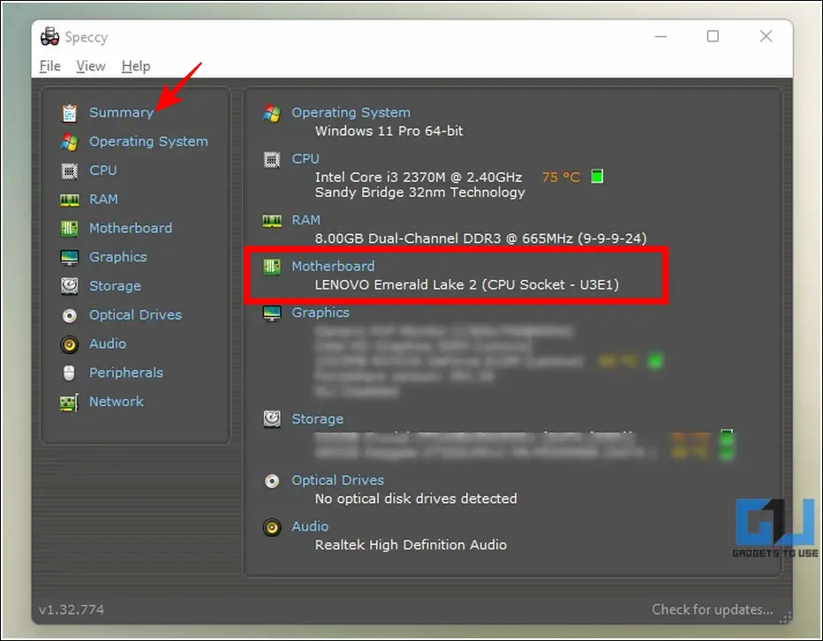The image size is (823, 641).
Task: Click the Summary clipboard icon in sidebar
Action: 69,113
